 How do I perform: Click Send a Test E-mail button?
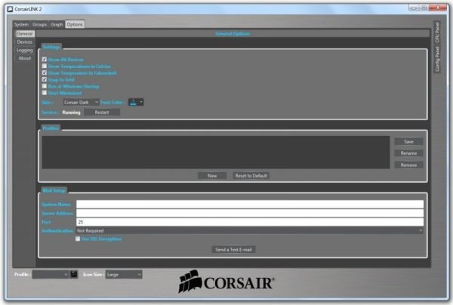coord(233,250)
